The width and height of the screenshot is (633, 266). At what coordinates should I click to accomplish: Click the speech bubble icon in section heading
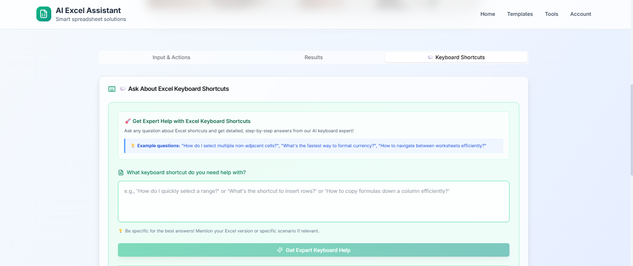(123, 89)
